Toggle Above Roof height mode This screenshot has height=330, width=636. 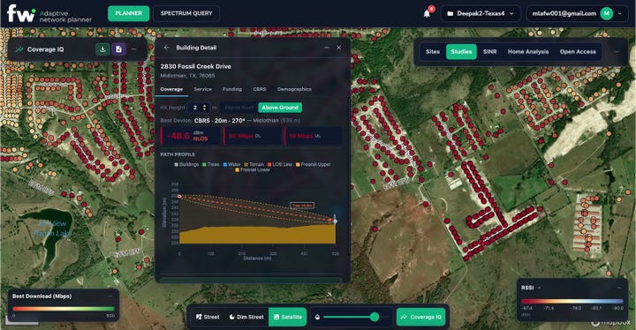(238, 108)
